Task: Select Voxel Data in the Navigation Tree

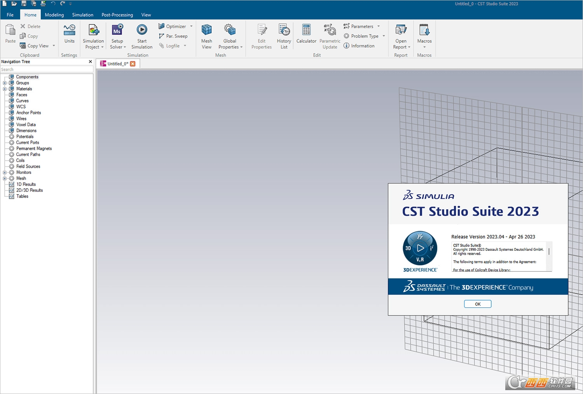Action: pos(26,125)
